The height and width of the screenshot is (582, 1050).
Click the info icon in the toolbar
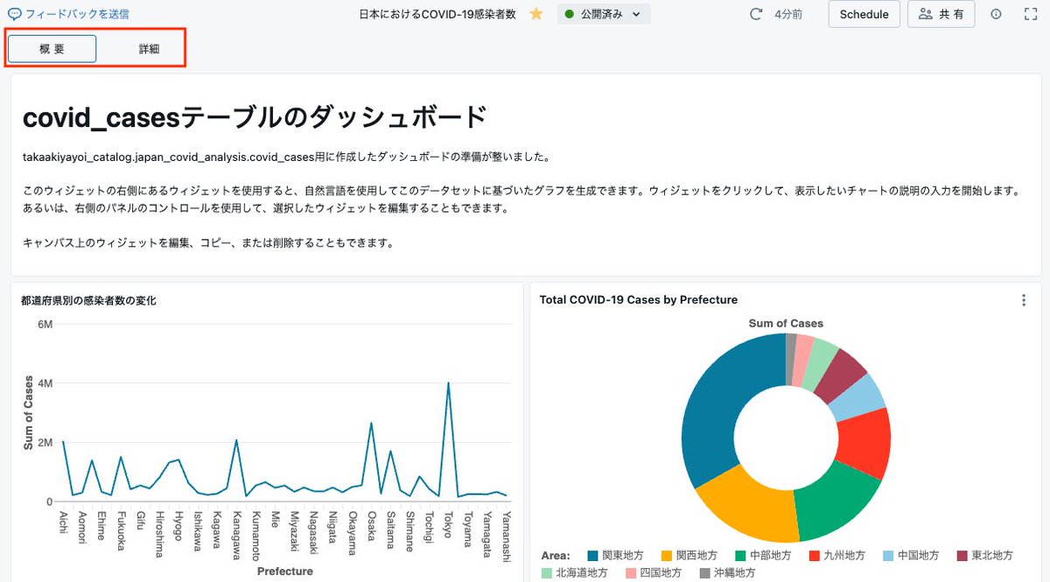click(x=996, y=14)
